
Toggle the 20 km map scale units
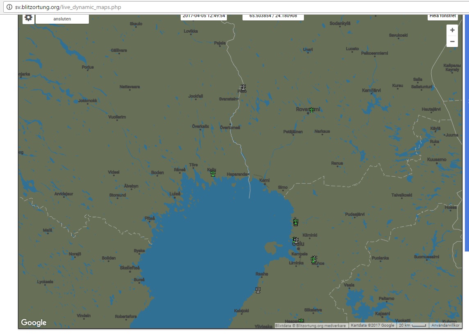[x=412, y=325]
